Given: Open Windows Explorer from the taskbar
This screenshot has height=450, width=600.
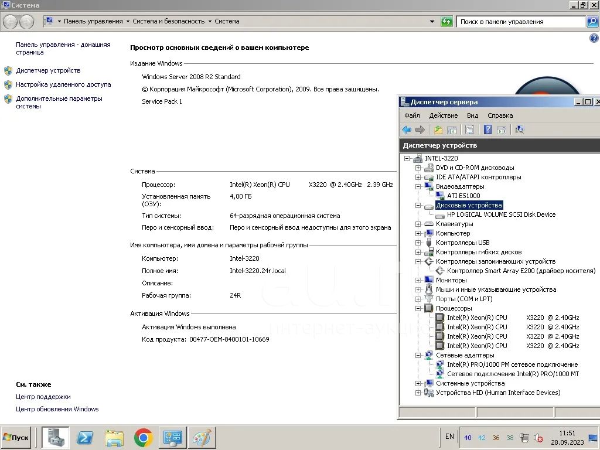Looking at the screenshot, I should (114, 437).
